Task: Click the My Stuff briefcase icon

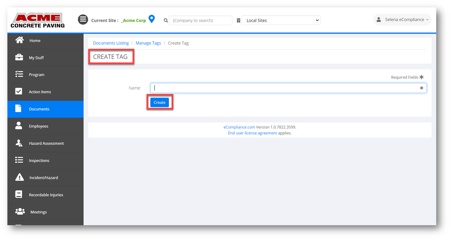Action: 19,57
